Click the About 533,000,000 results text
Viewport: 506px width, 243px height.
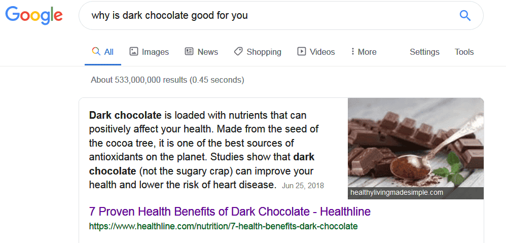click(x=167, y=80)
